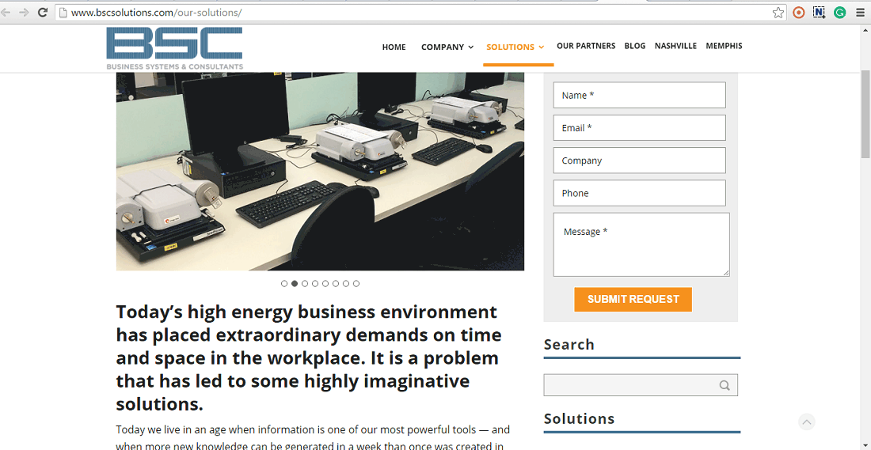Open the Our Partners page

click(586, 46)
